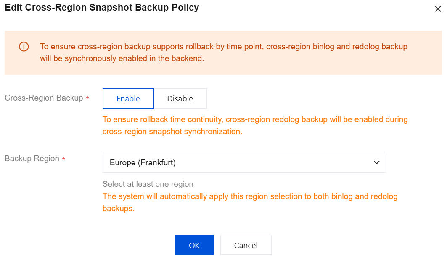This screenshot has height=257, width=447.
Task: Cancel editing the backup policy
Action: [x=246, y=245]
